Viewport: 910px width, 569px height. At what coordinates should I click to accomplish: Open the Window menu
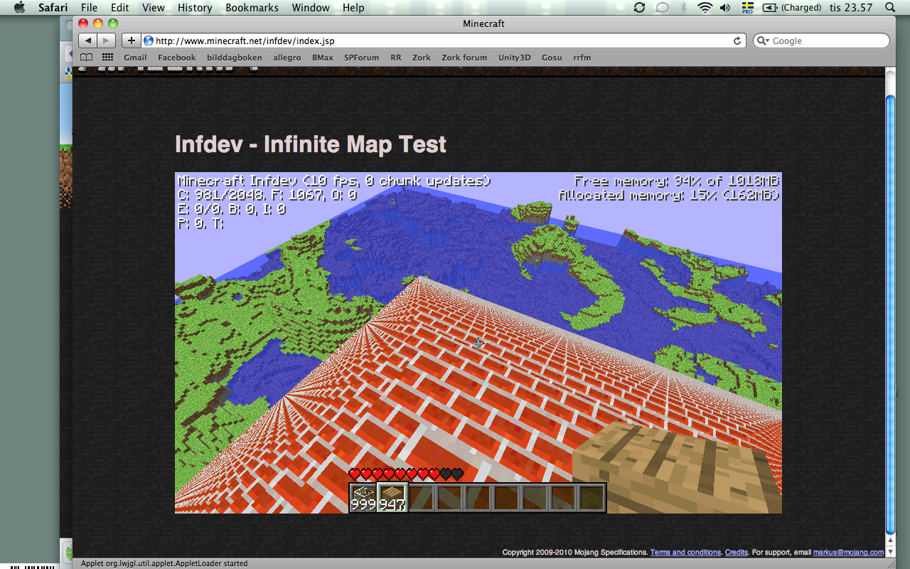[x=311, y=8]
